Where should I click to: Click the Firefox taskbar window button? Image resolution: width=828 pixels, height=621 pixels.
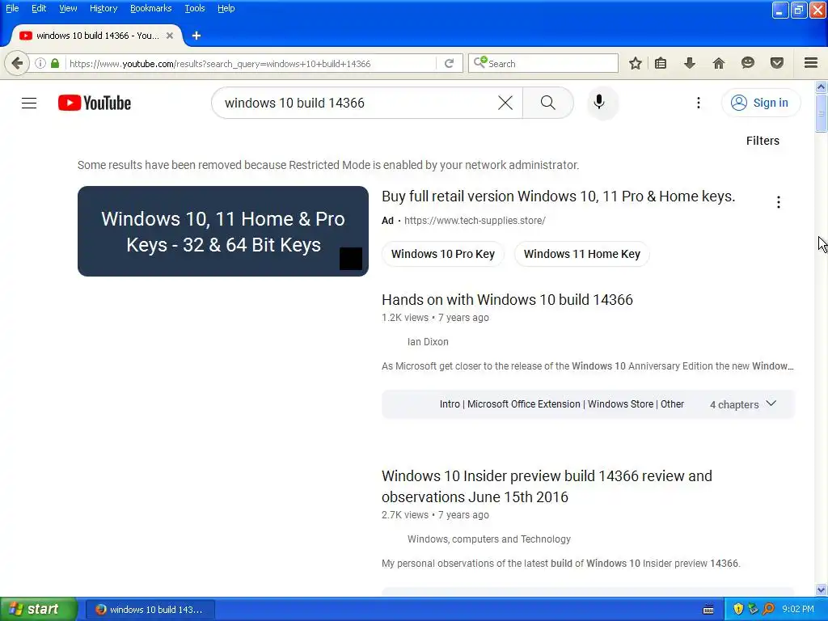pyautogui.click(x=150, y=610)
